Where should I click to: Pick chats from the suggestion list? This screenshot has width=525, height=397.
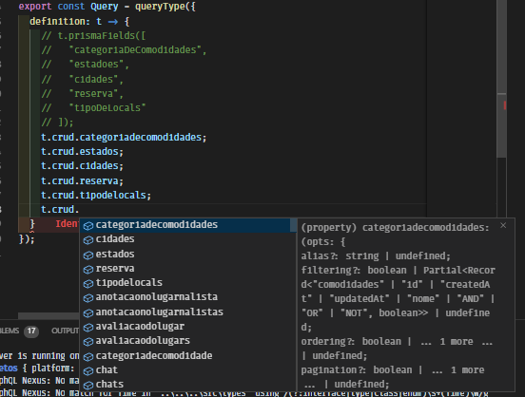tap(187, 385)
